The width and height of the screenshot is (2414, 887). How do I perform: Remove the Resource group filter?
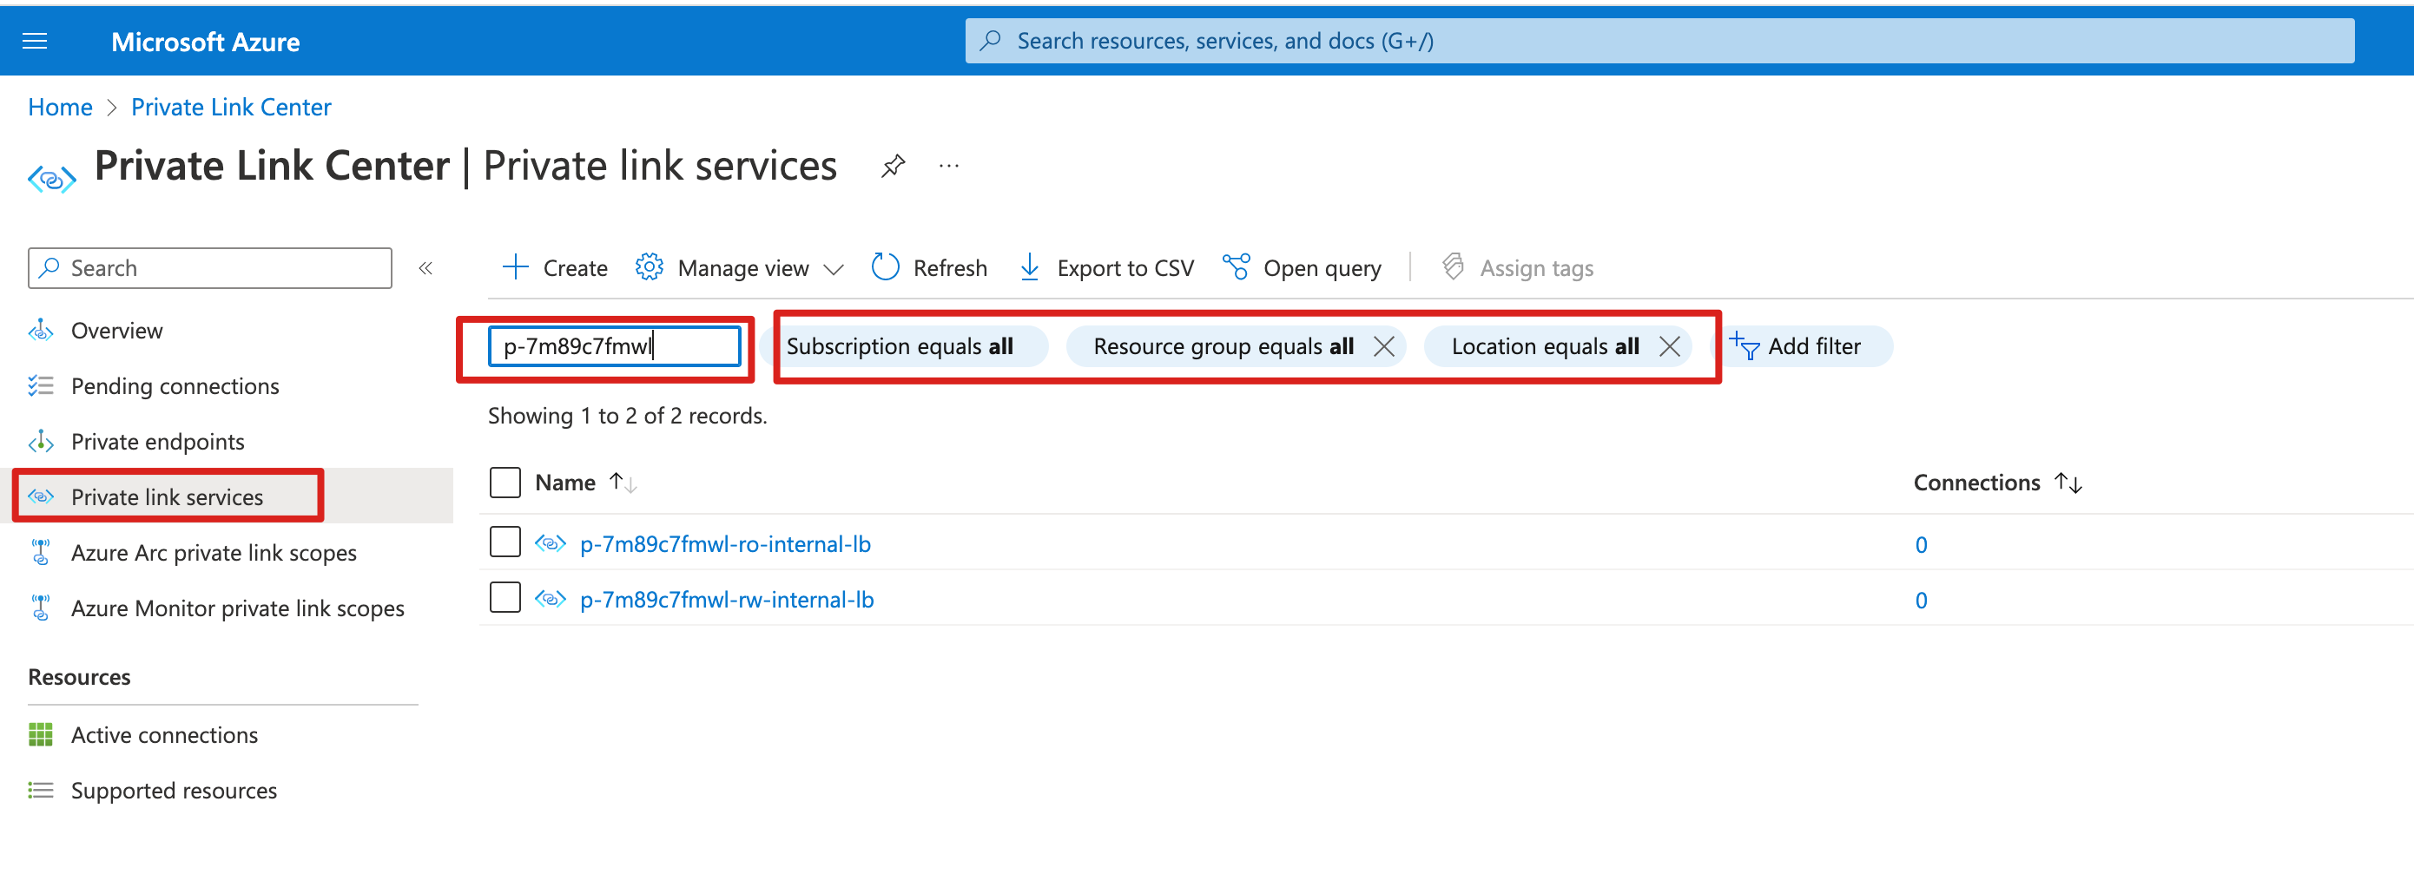tap(1384, 345)
